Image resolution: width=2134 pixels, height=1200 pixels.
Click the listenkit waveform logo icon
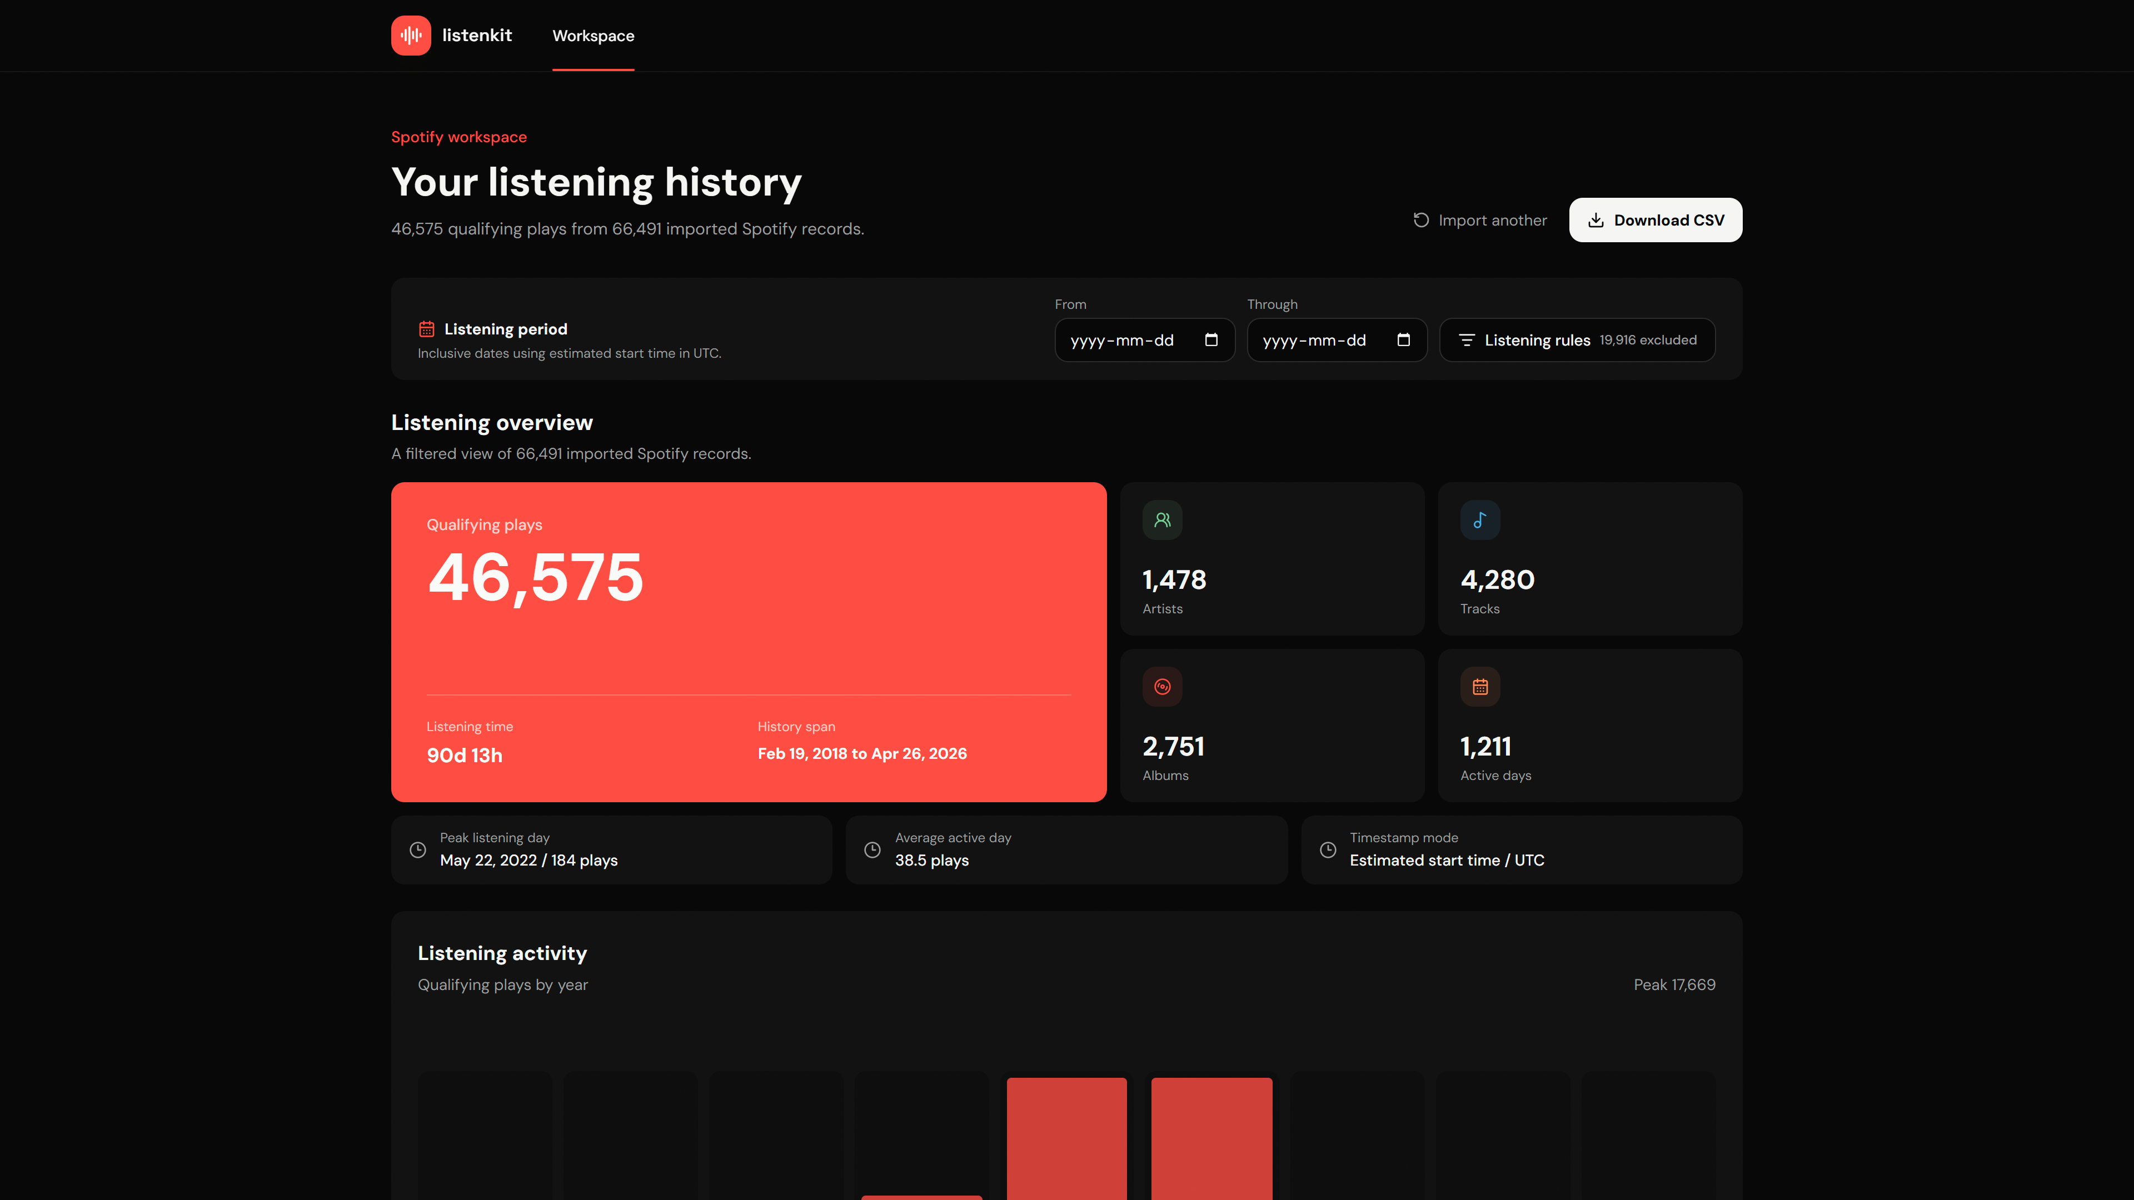(411, 36)
